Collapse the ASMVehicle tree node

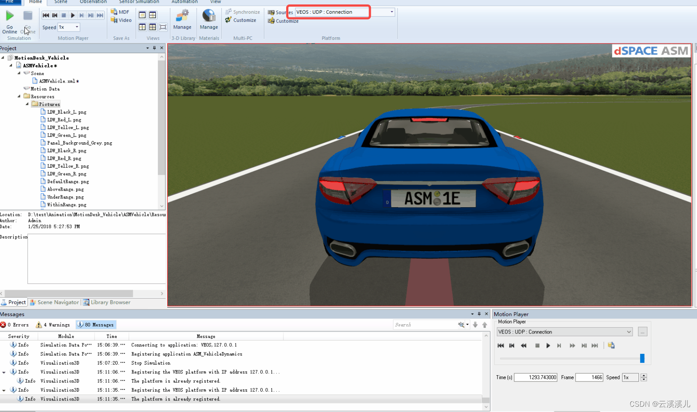pos(11,66)
